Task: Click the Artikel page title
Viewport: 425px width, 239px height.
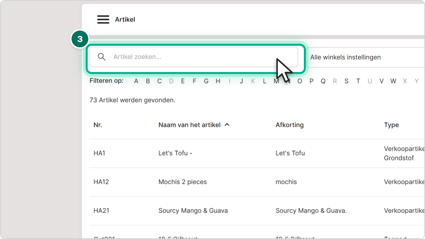Action: (x=125, y=19)
